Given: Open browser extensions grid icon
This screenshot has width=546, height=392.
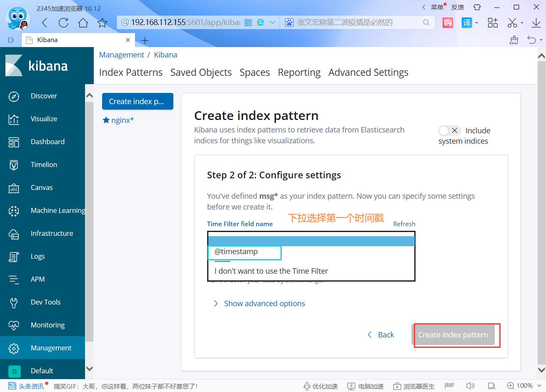Looking at the screenshot, I should (493, 22).
